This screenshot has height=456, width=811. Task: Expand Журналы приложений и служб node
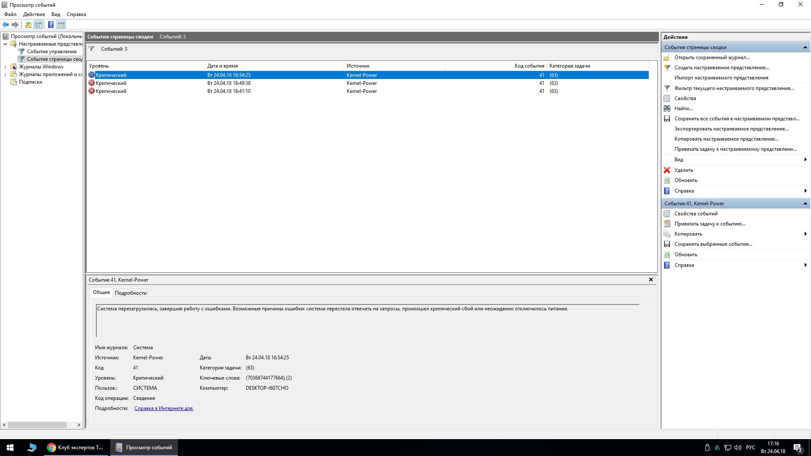pyautogui.click(x=5, y=74)
